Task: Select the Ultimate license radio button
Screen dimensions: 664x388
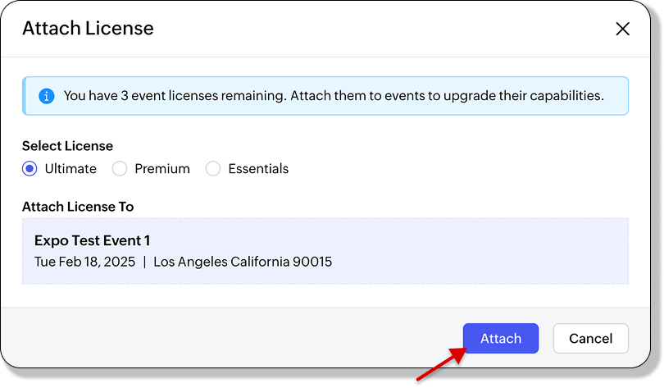Action: click(x=30, y=169)
